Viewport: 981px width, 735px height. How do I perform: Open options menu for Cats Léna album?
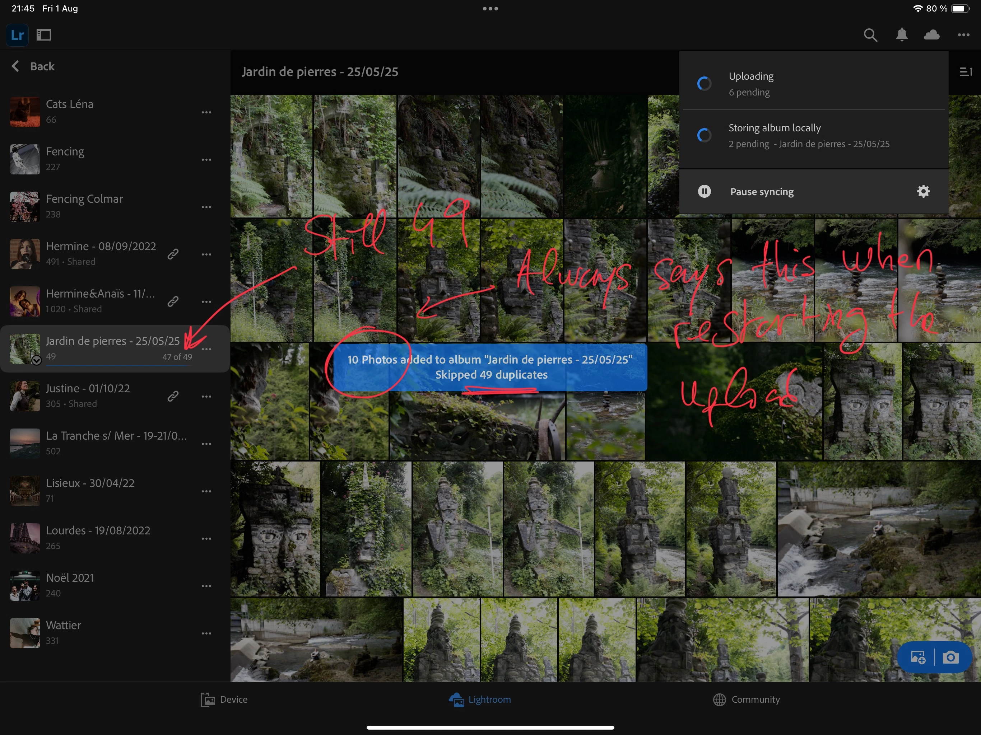click(206, 113)
